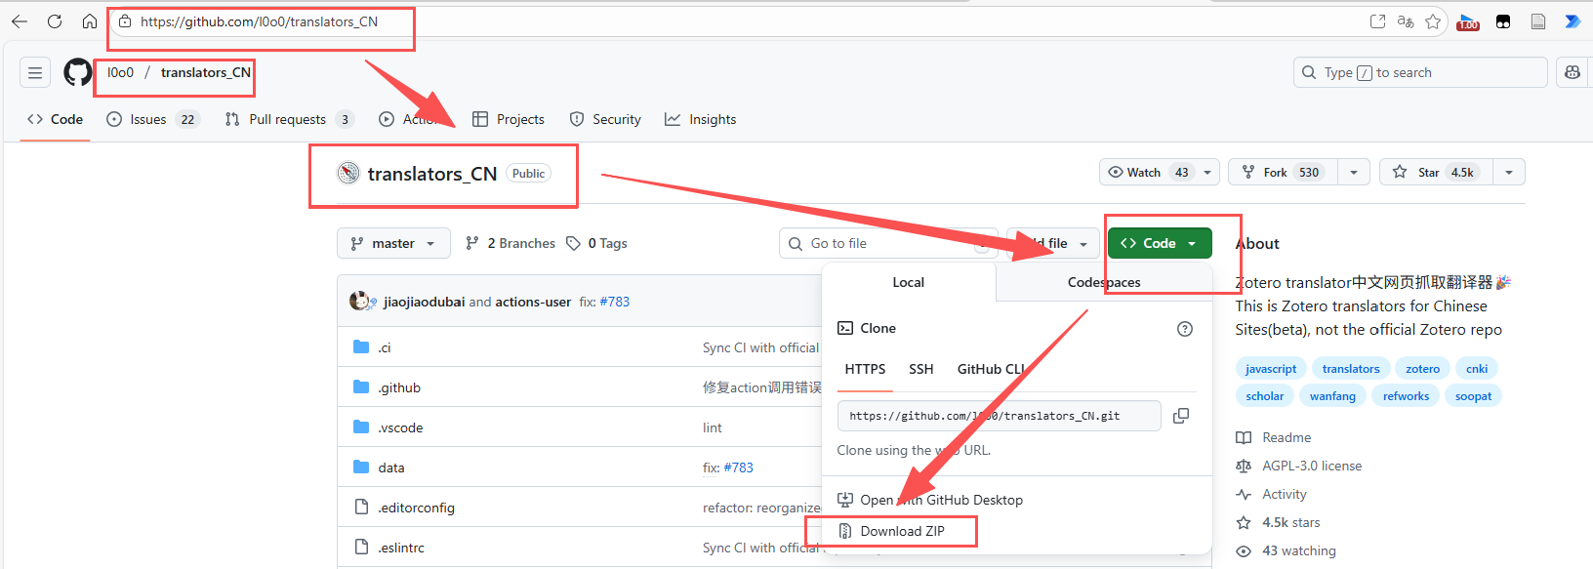
Task: Open the data folder
Action: coord(391,467)
